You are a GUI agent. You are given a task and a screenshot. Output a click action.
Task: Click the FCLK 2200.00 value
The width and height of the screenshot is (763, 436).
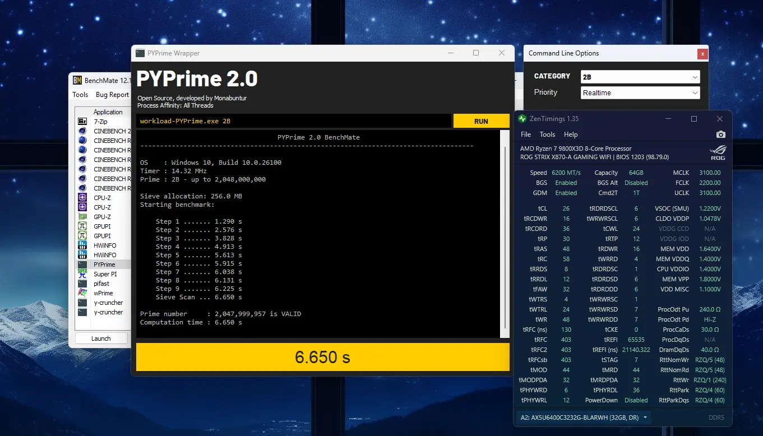click(710, 183)
